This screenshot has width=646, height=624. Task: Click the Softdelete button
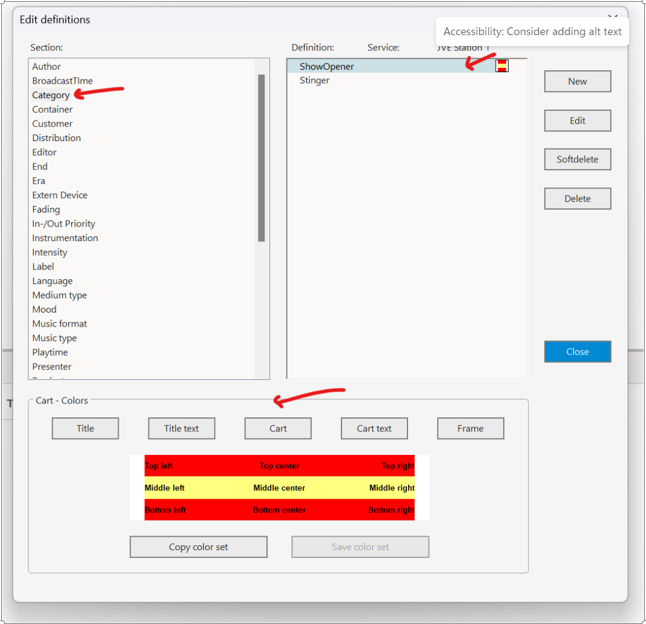(x=577, y=160)
